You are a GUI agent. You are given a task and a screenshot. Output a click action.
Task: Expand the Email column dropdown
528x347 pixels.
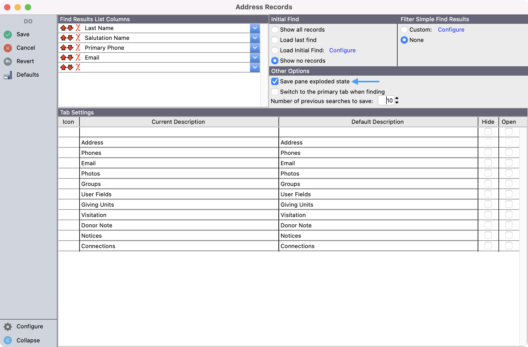point(255,57)
